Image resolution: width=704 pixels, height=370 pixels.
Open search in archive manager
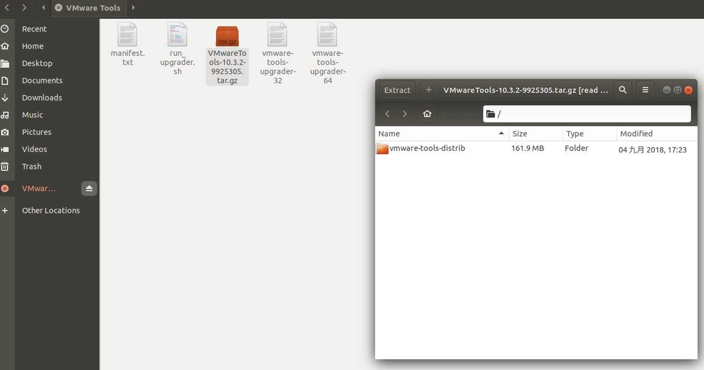(623, 90)
